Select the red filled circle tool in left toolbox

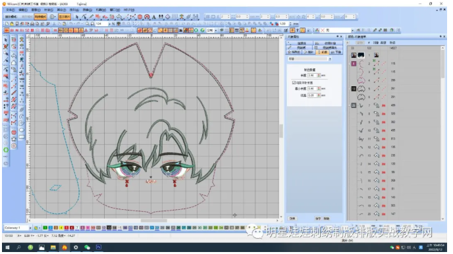pos(14,132)
